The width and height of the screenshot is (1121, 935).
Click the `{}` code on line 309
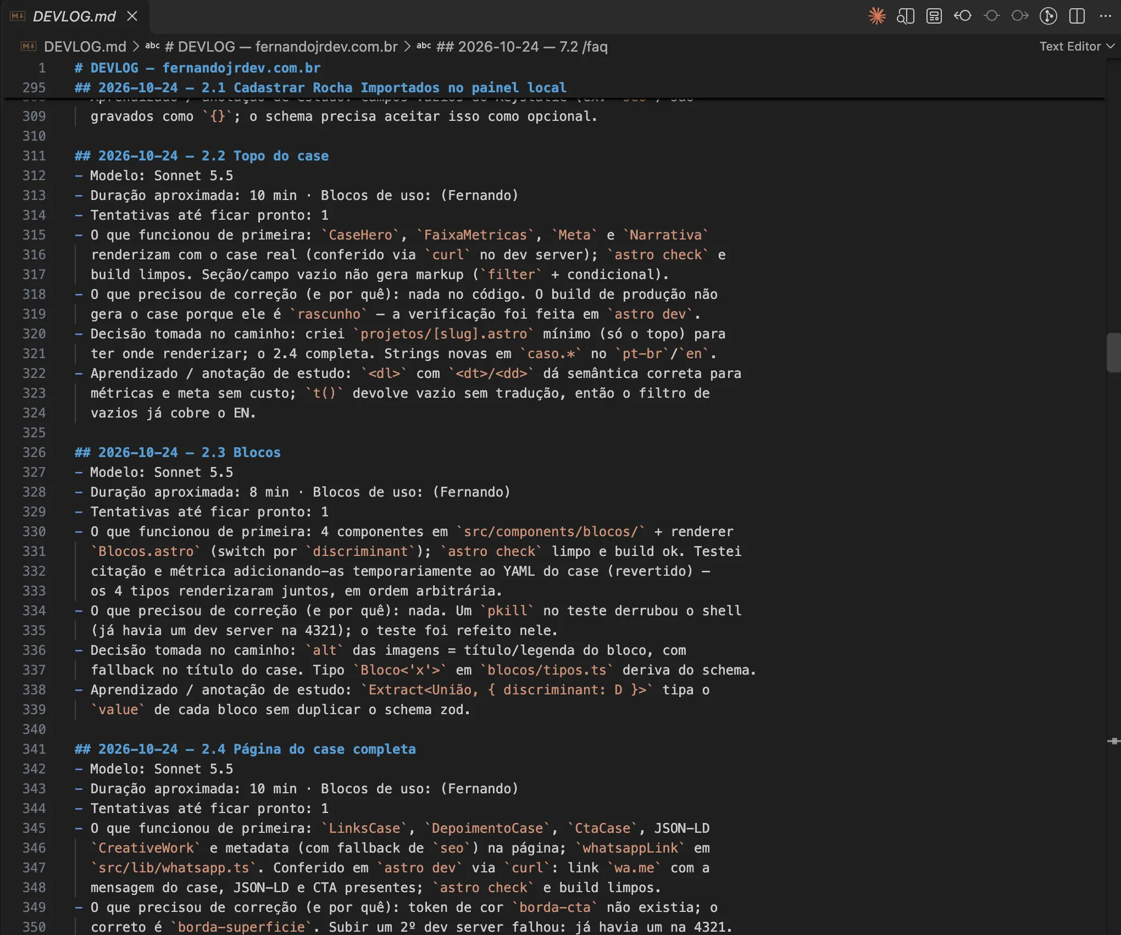218,116
